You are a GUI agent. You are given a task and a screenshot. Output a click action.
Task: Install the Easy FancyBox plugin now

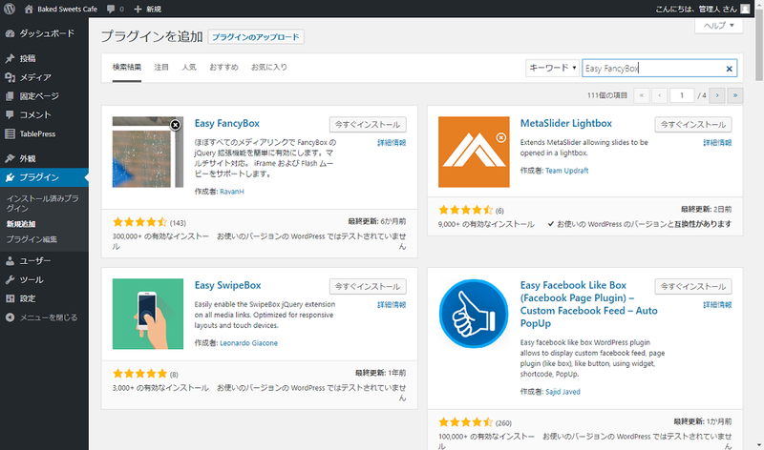368,125
